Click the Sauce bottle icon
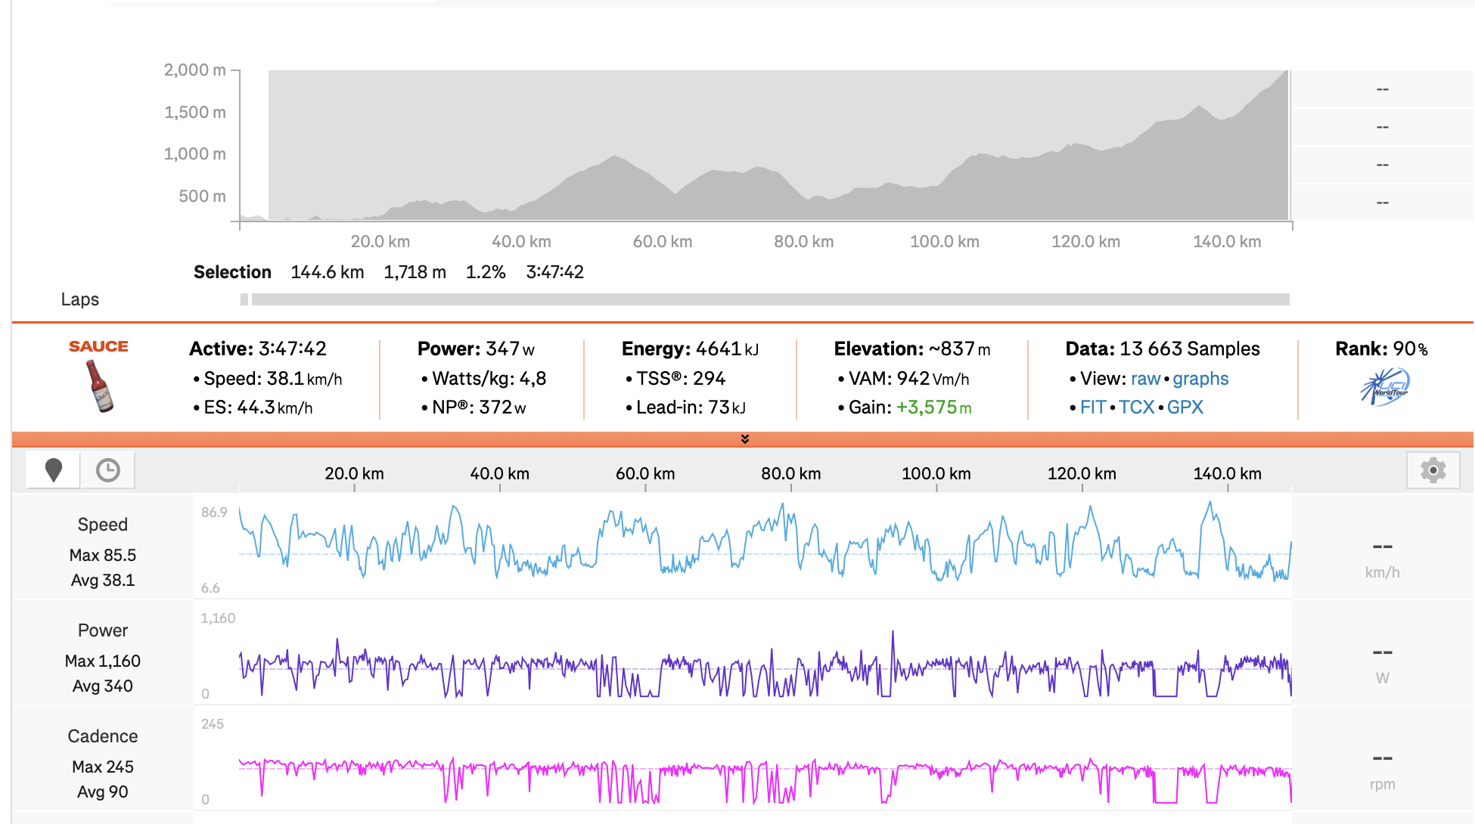Image resolution: width=1475 pixels, height=824 pixels. (x=99, y=386)
